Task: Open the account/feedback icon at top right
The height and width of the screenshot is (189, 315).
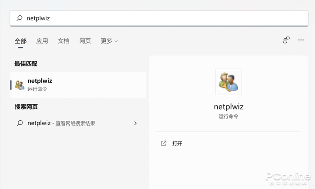Action: click(x=286, y=40)
